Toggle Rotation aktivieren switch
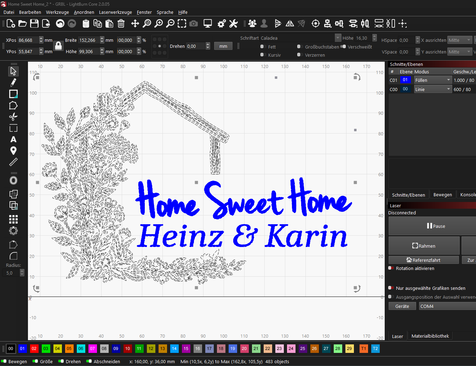The height and width of the screenshot is (366, 476). (391, 268)
